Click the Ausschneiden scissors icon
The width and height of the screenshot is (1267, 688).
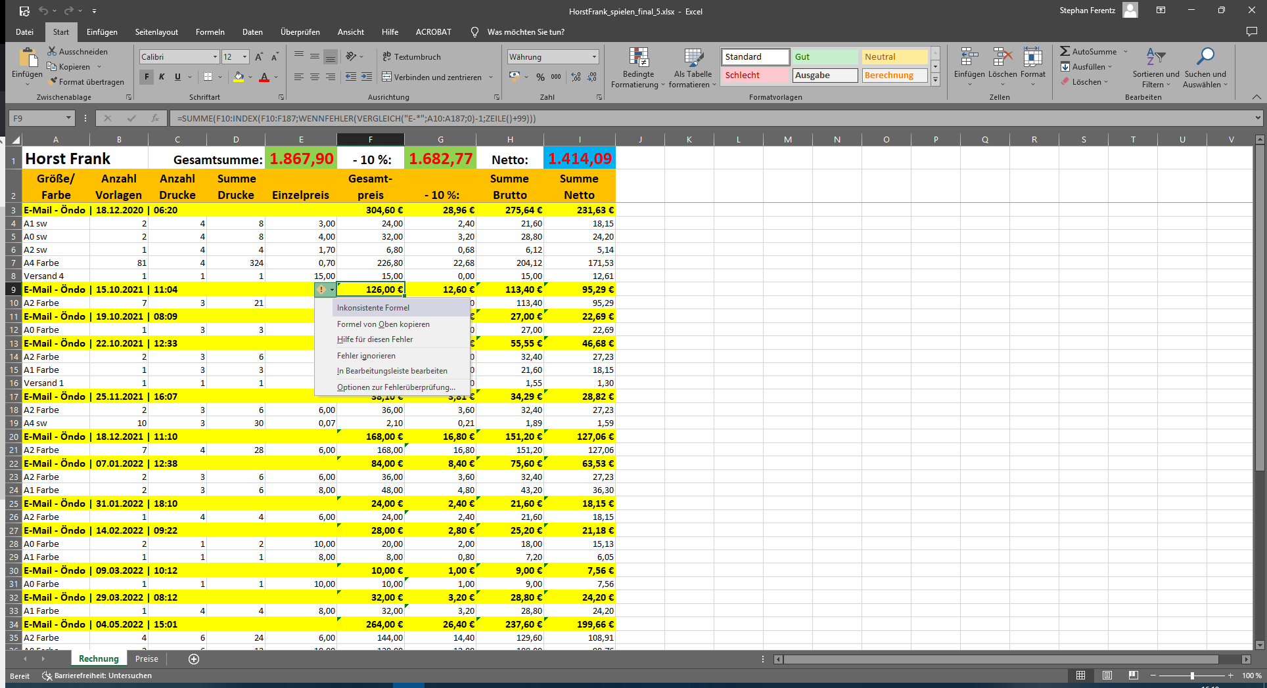tap(52, 51)
